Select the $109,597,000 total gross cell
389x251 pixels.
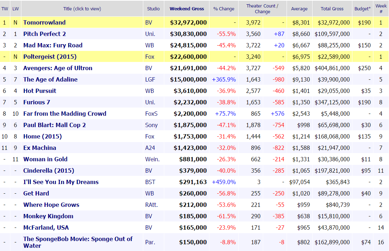coord(332,34)
